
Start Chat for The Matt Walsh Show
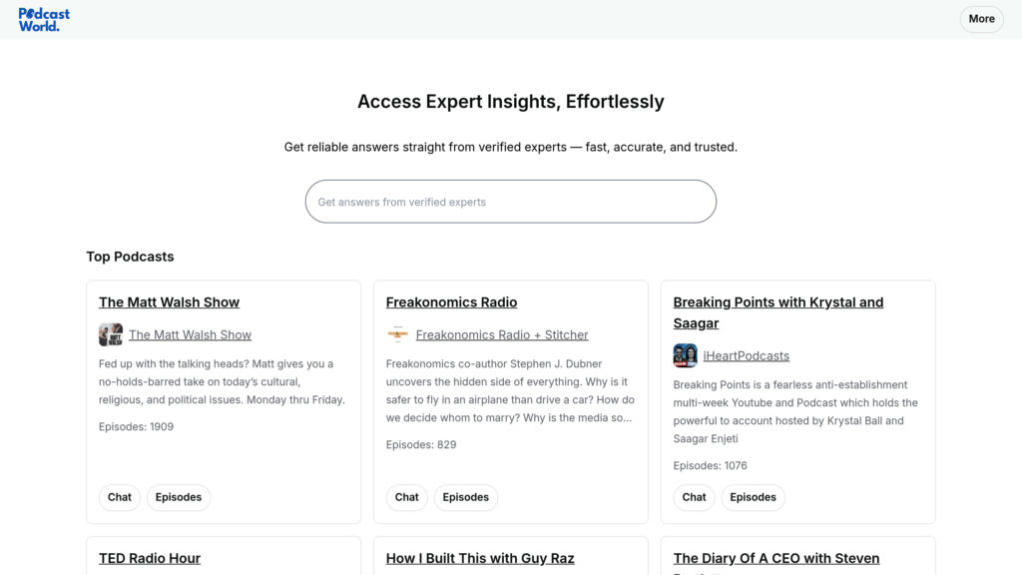click(x=120, y=497)
